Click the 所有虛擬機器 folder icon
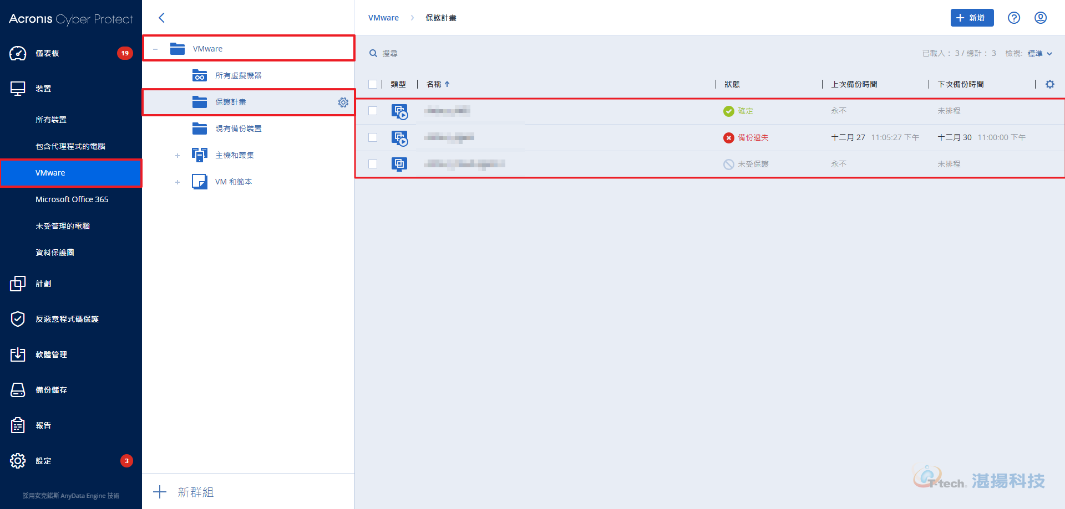 click(x=200, y=75)
